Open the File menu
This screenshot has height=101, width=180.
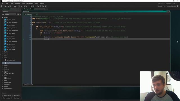point(3,3)
